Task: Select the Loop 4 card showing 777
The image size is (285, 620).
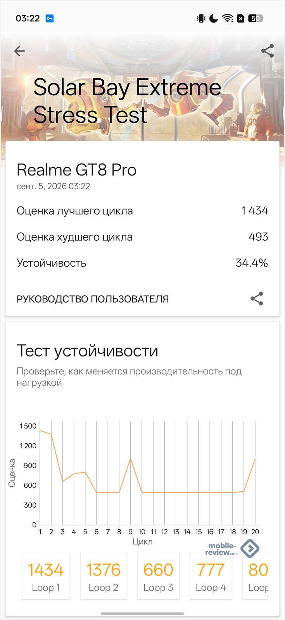Action: [x=211, y=576]
